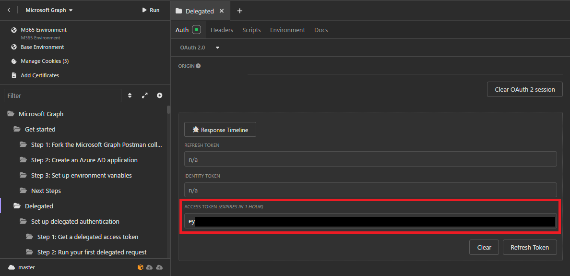Focus the Filter search field
Screen dimensions: 570x276
pos(62,96)
